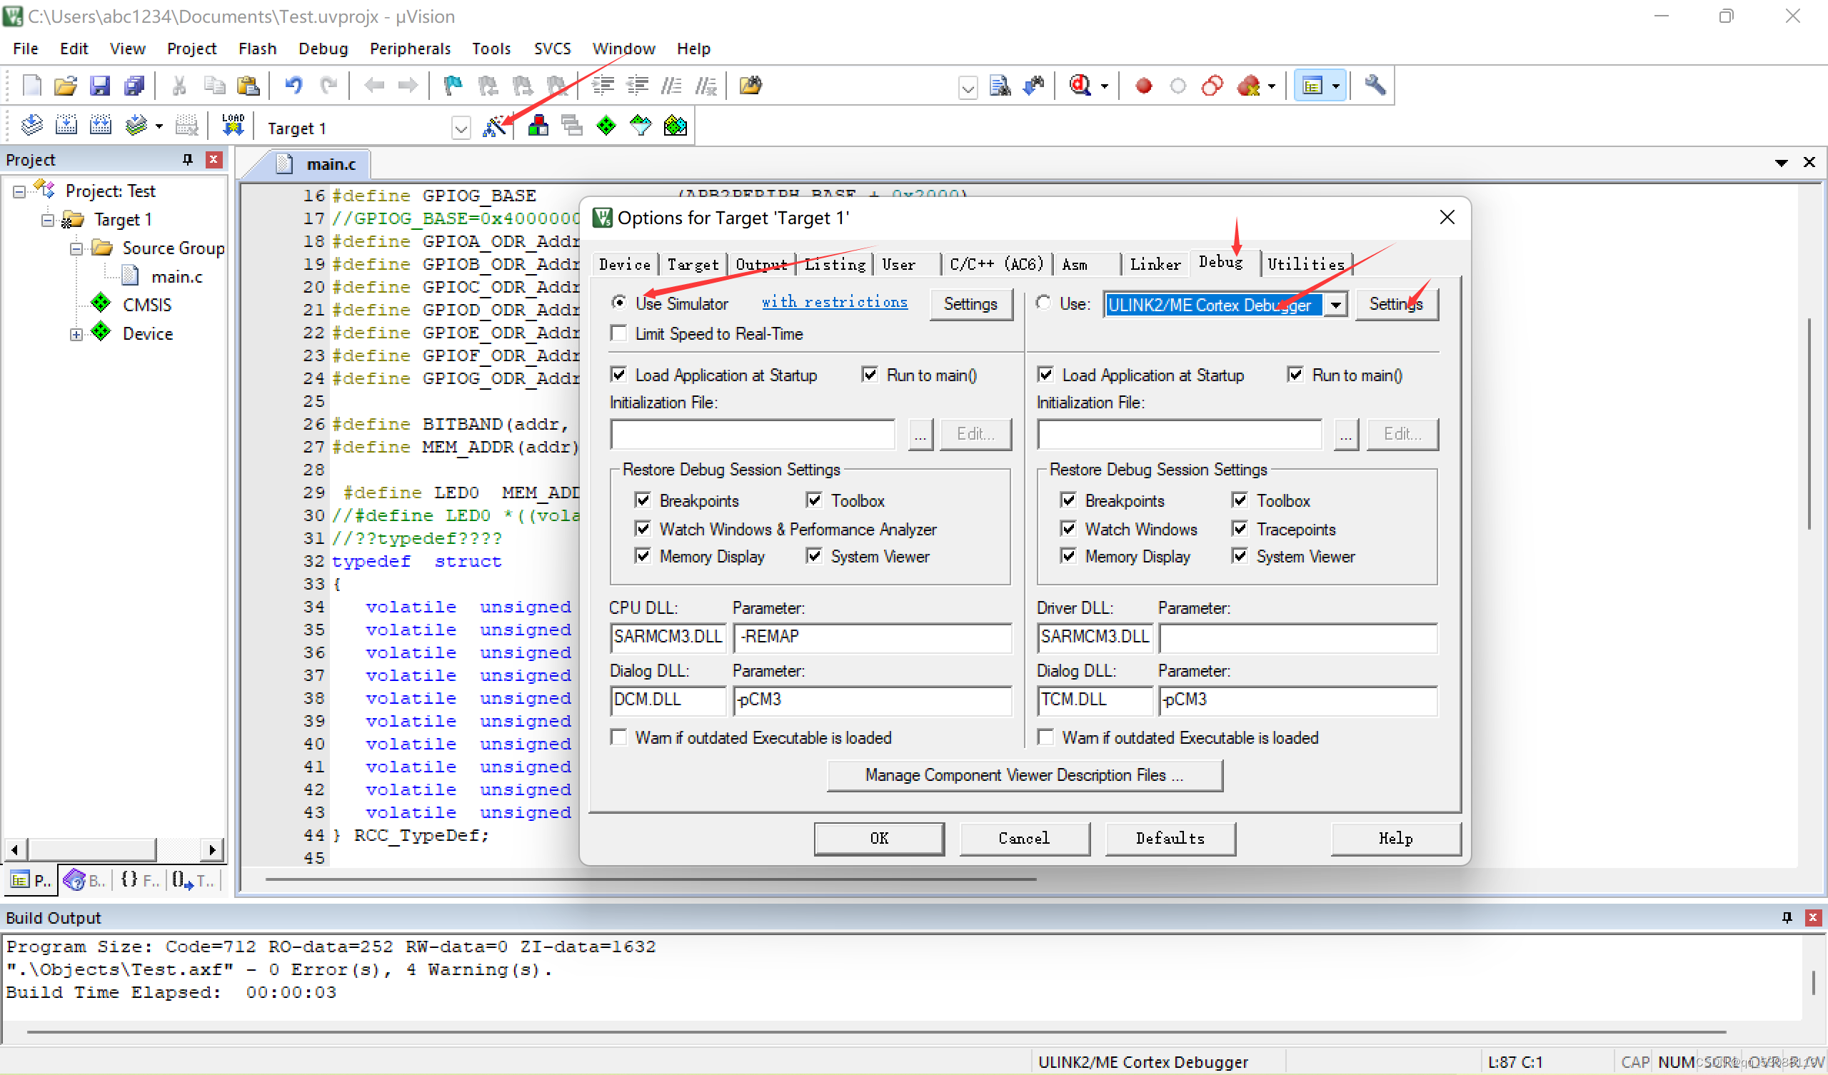Click the left Initialization File input field
The image size is (1828, 1075).
[x=752, y=434]
